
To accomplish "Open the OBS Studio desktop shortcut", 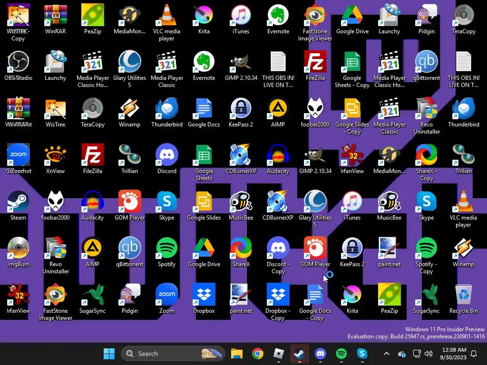I will [19, 66].
